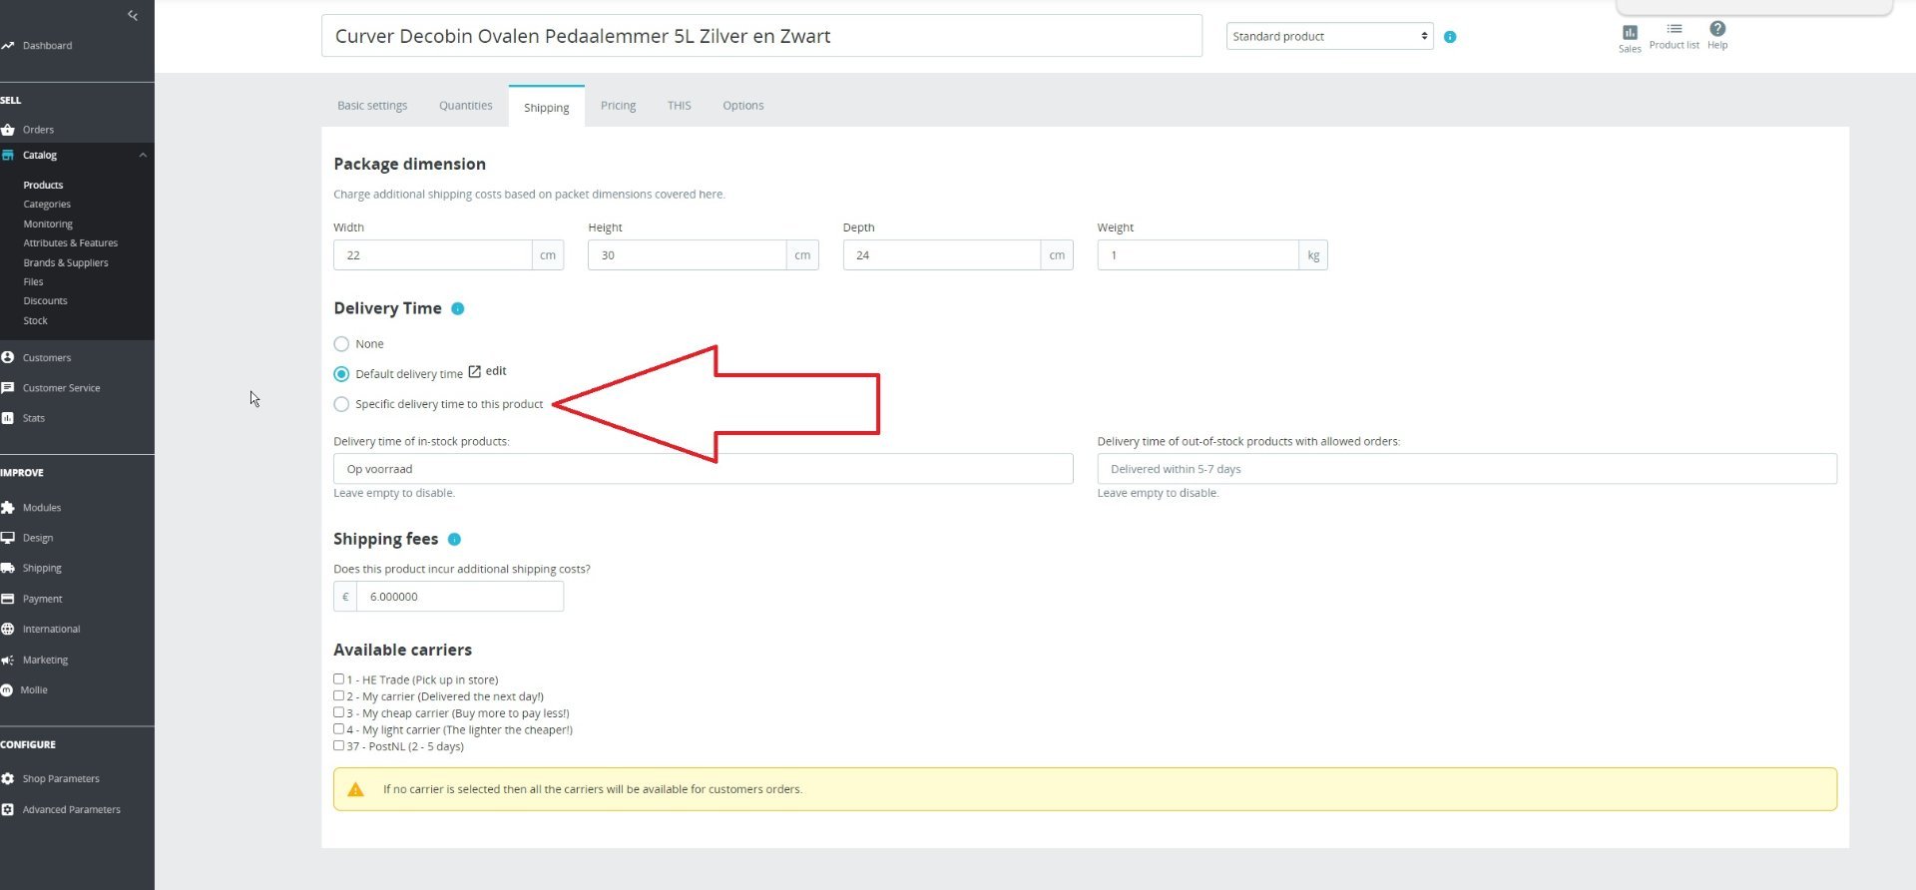The image size is (1916, 890).
Task: Click the Catalog store icon
Action: tap(8, 156)
